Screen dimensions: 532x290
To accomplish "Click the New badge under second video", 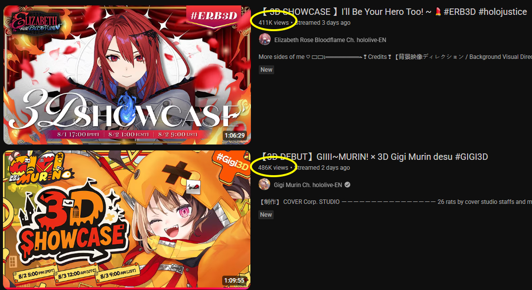I will (x=266, y=214).
